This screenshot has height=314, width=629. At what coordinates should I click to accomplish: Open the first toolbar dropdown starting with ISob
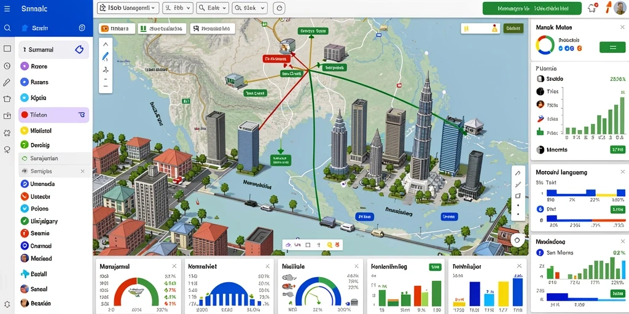(128, 7)
